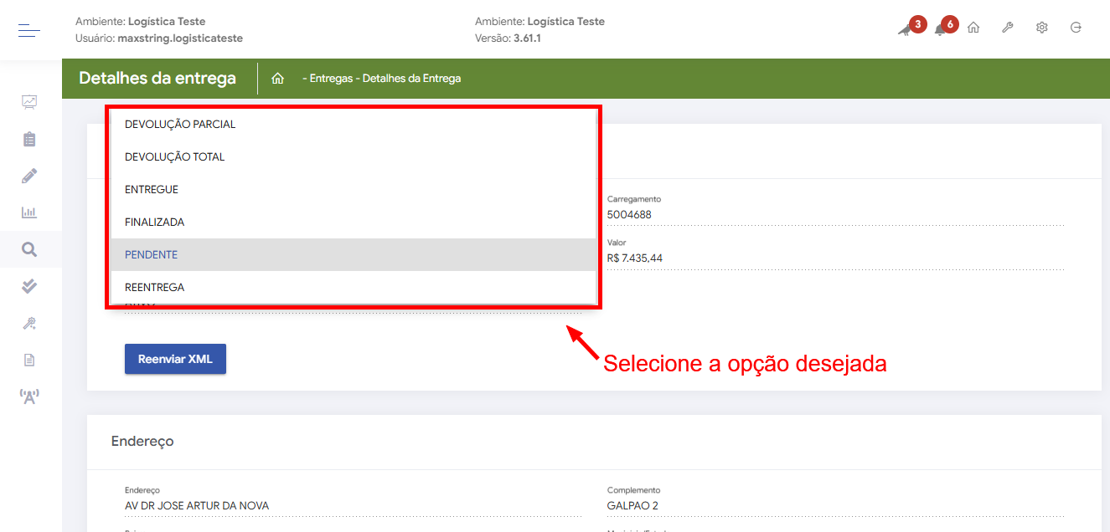
Task: Click the address AV DR JOSE ARTUR DA NOVA
Action: click(x=197, y=506)
